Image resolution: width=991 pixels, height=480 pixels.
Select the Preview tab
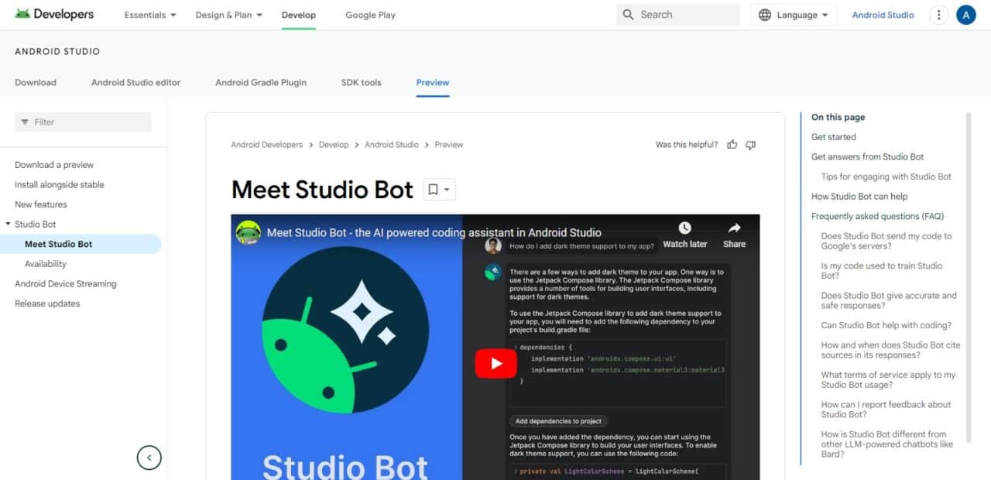coord(433,83)
